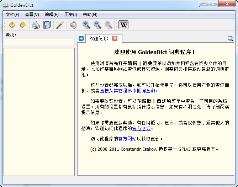Screen dimensions: 238x187
Task: Open the 帮助(H) menu
Action: tap(90, 15)
